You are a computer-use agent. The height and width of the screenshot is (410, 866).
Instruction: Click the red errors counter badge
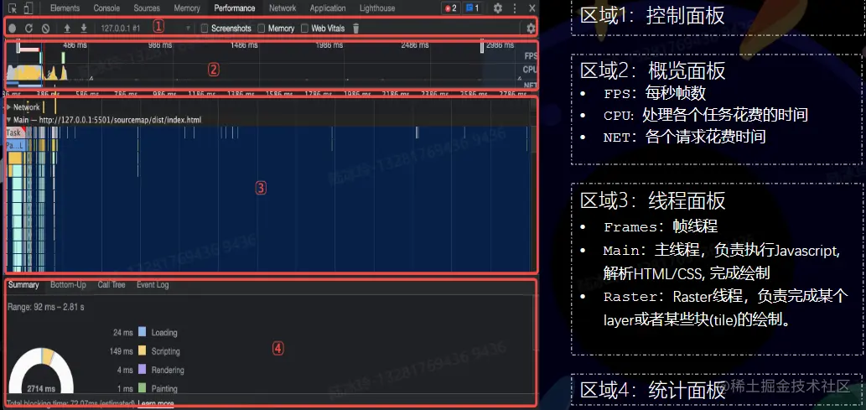(451, 8)
